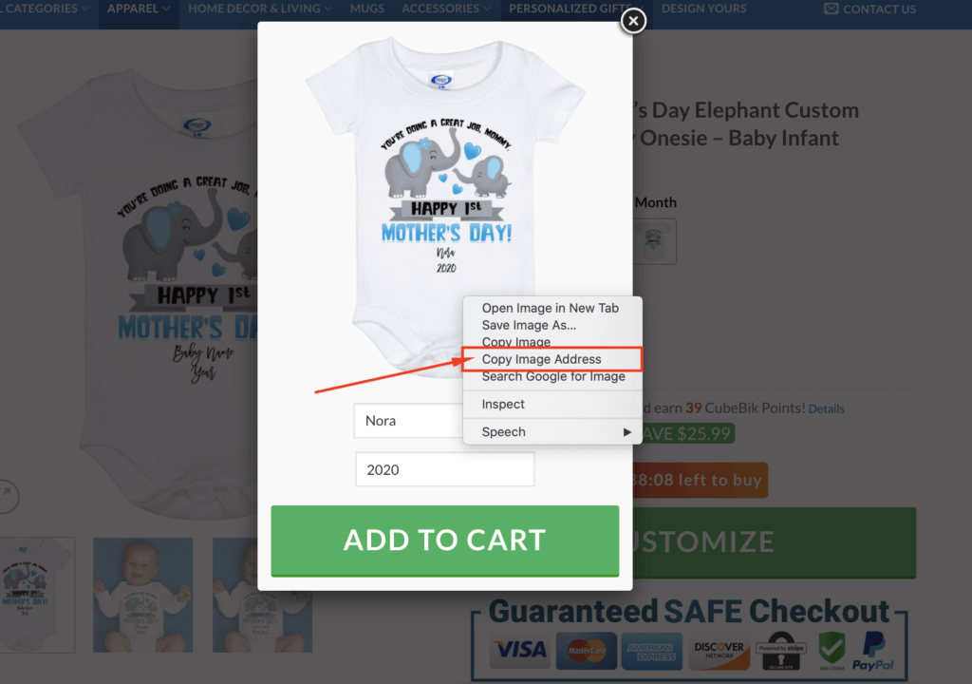Image resolution: width=972 pixels, height=684 pixels.
Task: Click the green shield security icon
Action: point(832,651)
